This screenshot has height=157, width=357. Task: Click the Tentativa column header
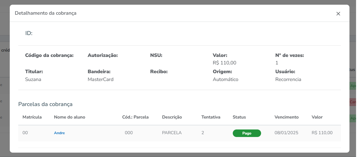pos(211,117)
